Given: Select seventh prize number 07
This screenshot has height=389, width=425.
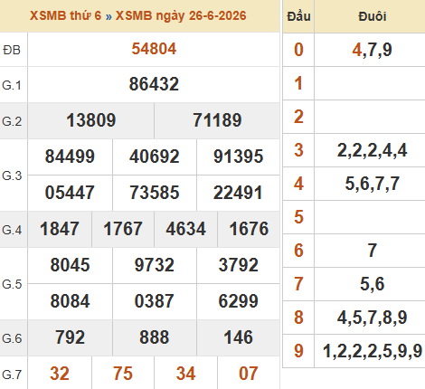Looking at the screenshot, I should pyautogui.click(x=249, y=374).
